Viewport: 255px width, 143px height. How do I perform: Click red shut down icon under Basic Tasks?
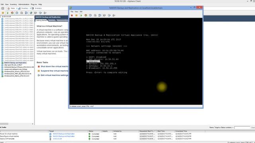[x=39, y=66]
